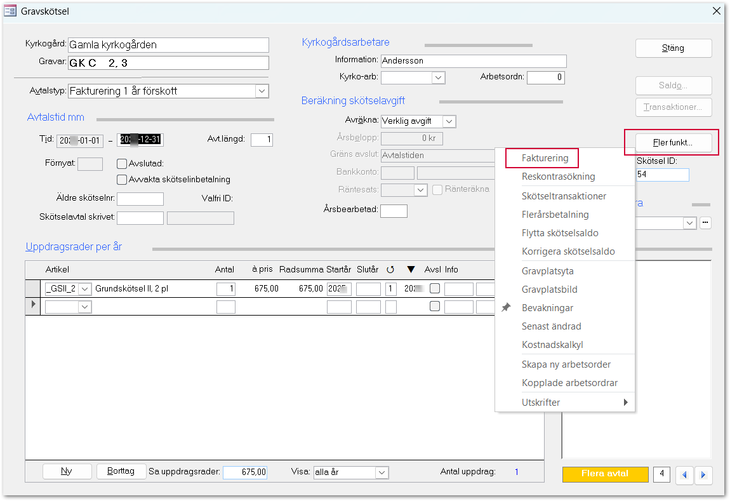Viewport: 730px width, 501px height.
Task: Open Bevakningar with the pin icon
Action: pyautogui.click(x=547, y=308)
